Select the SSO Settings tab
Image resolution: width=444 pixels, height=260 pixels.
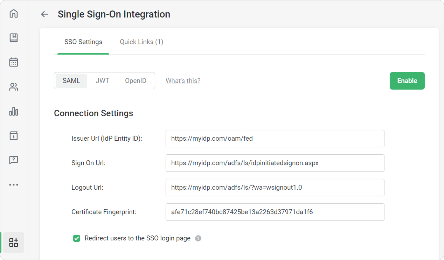click(83, 42)
